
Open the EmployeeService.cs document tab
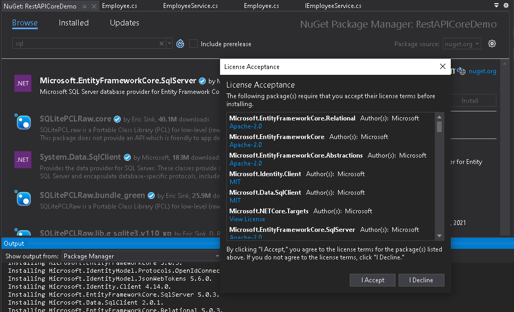(x=190, y=6)
